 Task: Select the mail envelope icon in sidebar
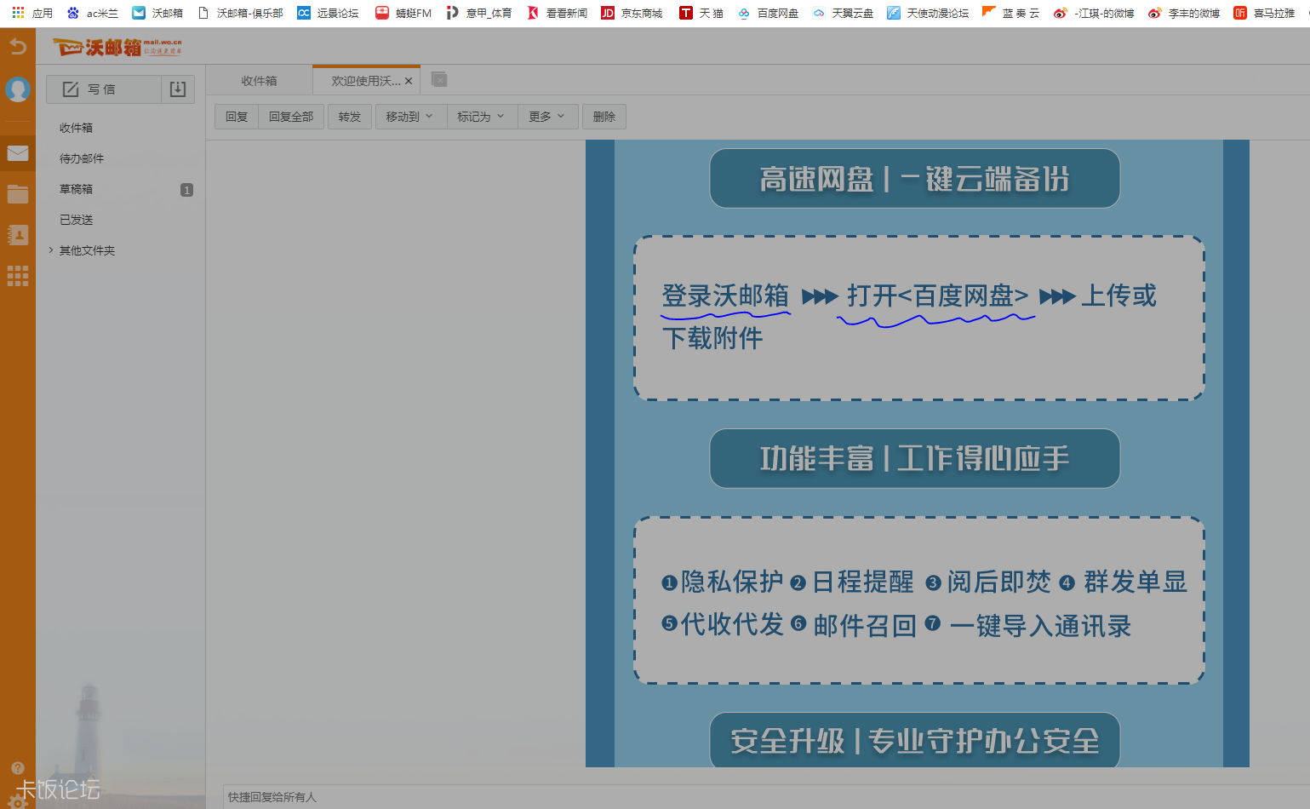click(18, 153)
